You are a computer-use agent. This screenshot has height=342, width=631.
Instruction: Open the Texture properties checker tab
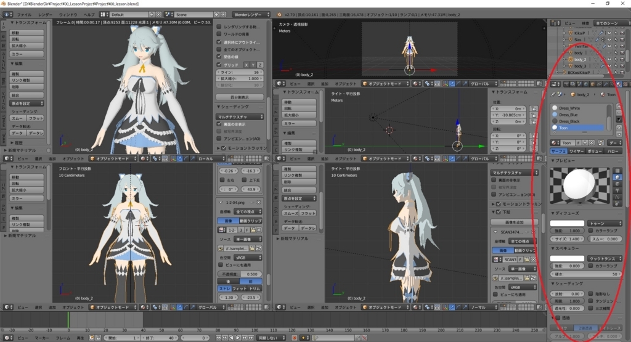625,84
